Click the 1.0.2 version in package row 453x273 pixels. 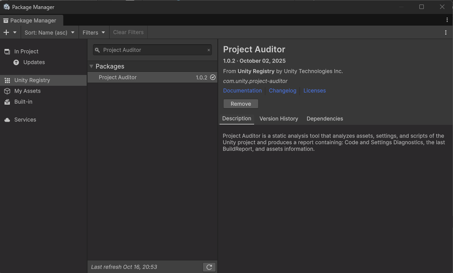[x=202, y=77]
